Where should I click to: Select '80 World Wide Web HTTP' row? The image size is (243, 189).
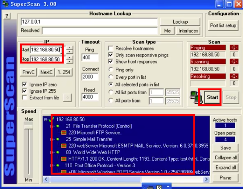pyautogui.click(x=93, y=152)
